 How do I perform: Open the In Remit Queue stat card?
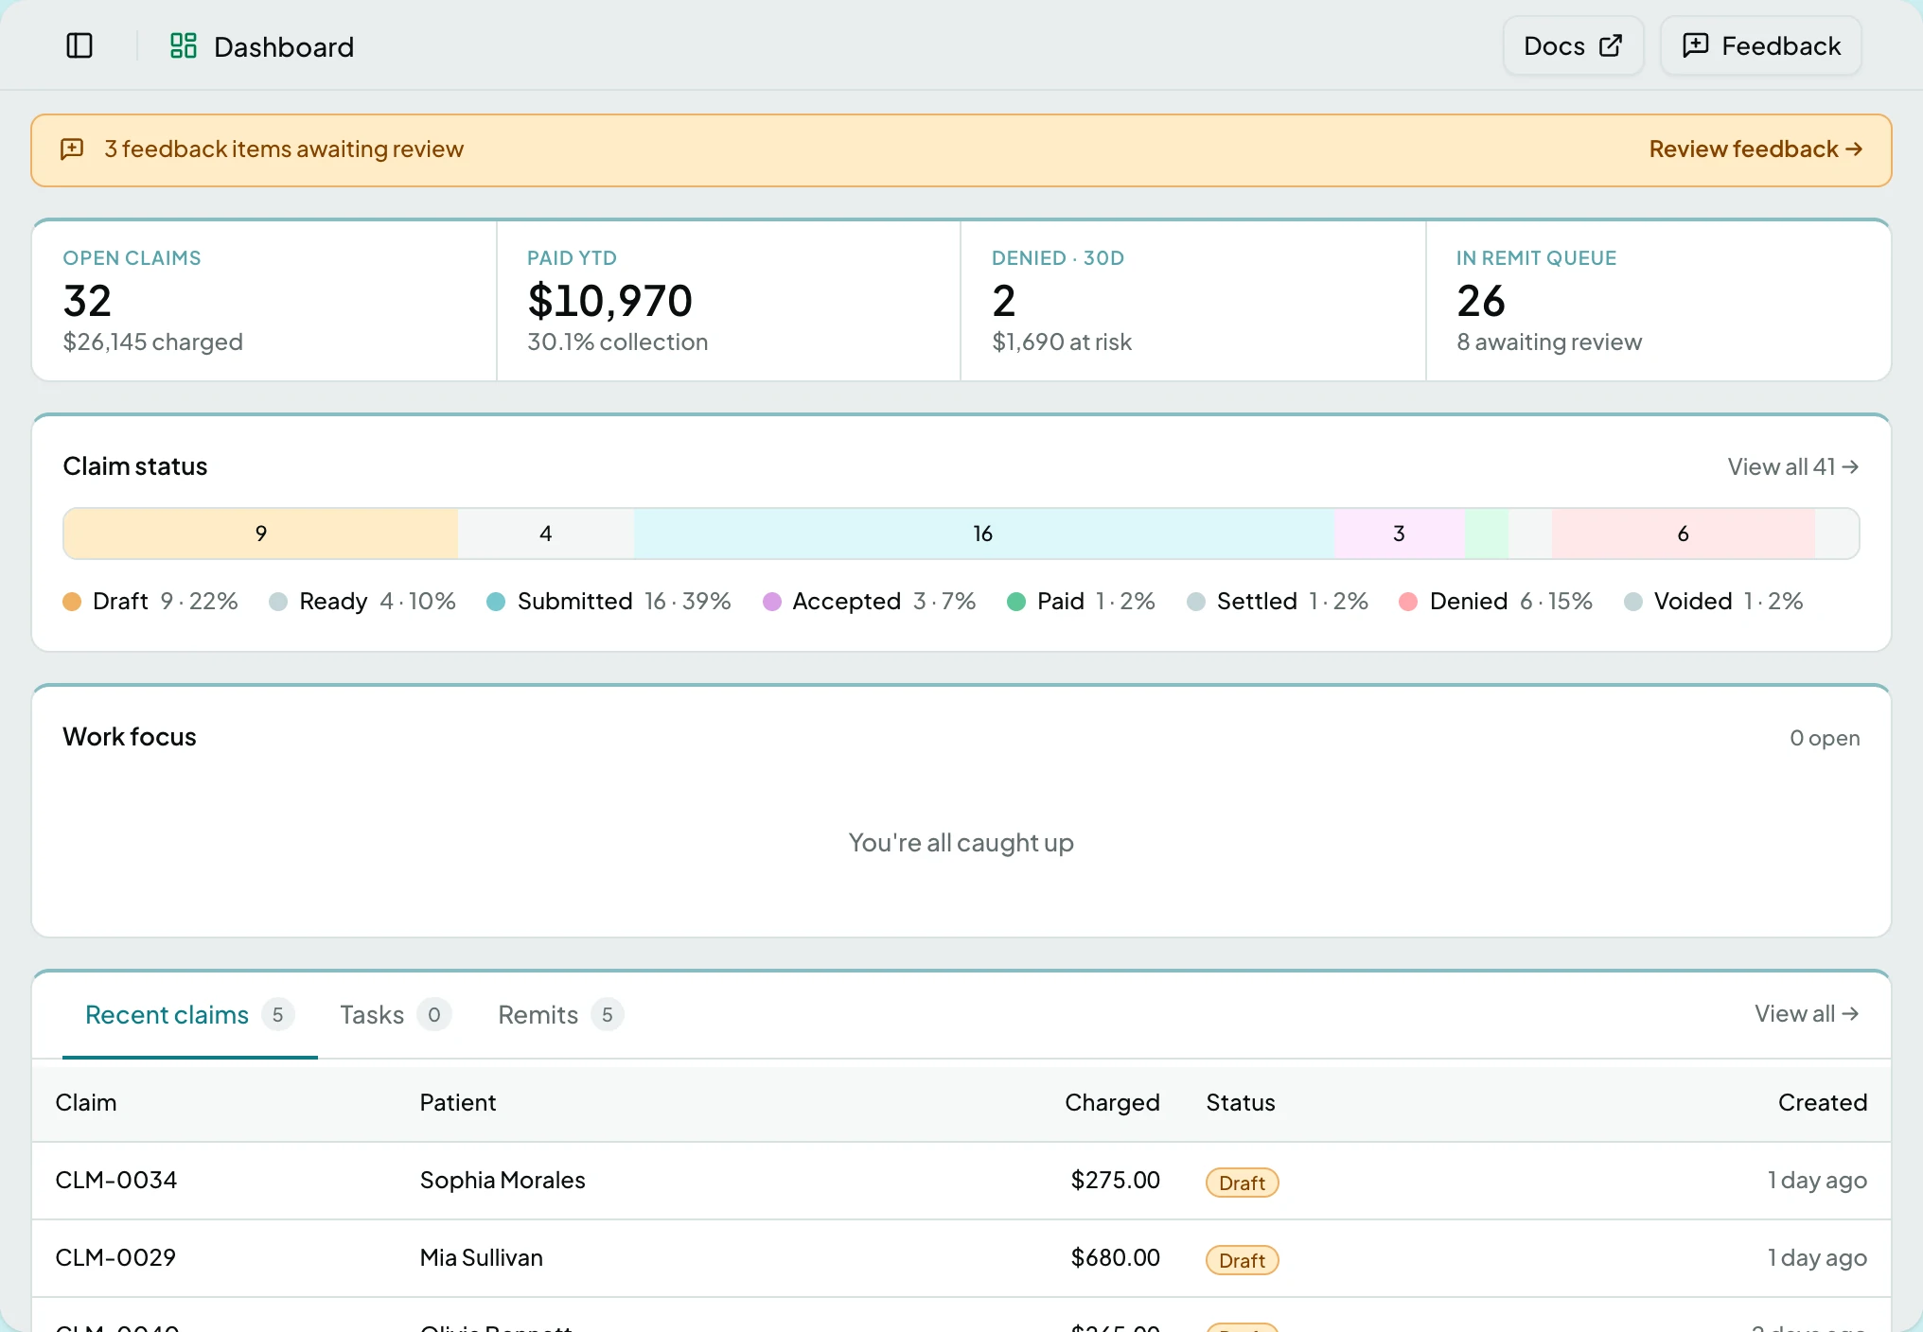[1658, 301]
